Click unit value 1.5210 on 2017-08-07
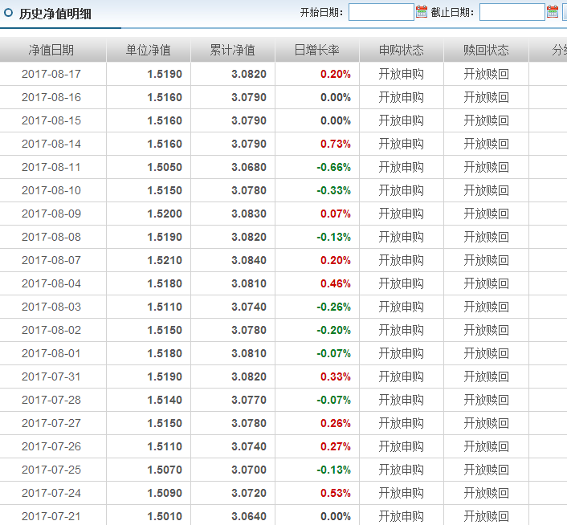The image size is (567, 525). (x=165, y=260)
